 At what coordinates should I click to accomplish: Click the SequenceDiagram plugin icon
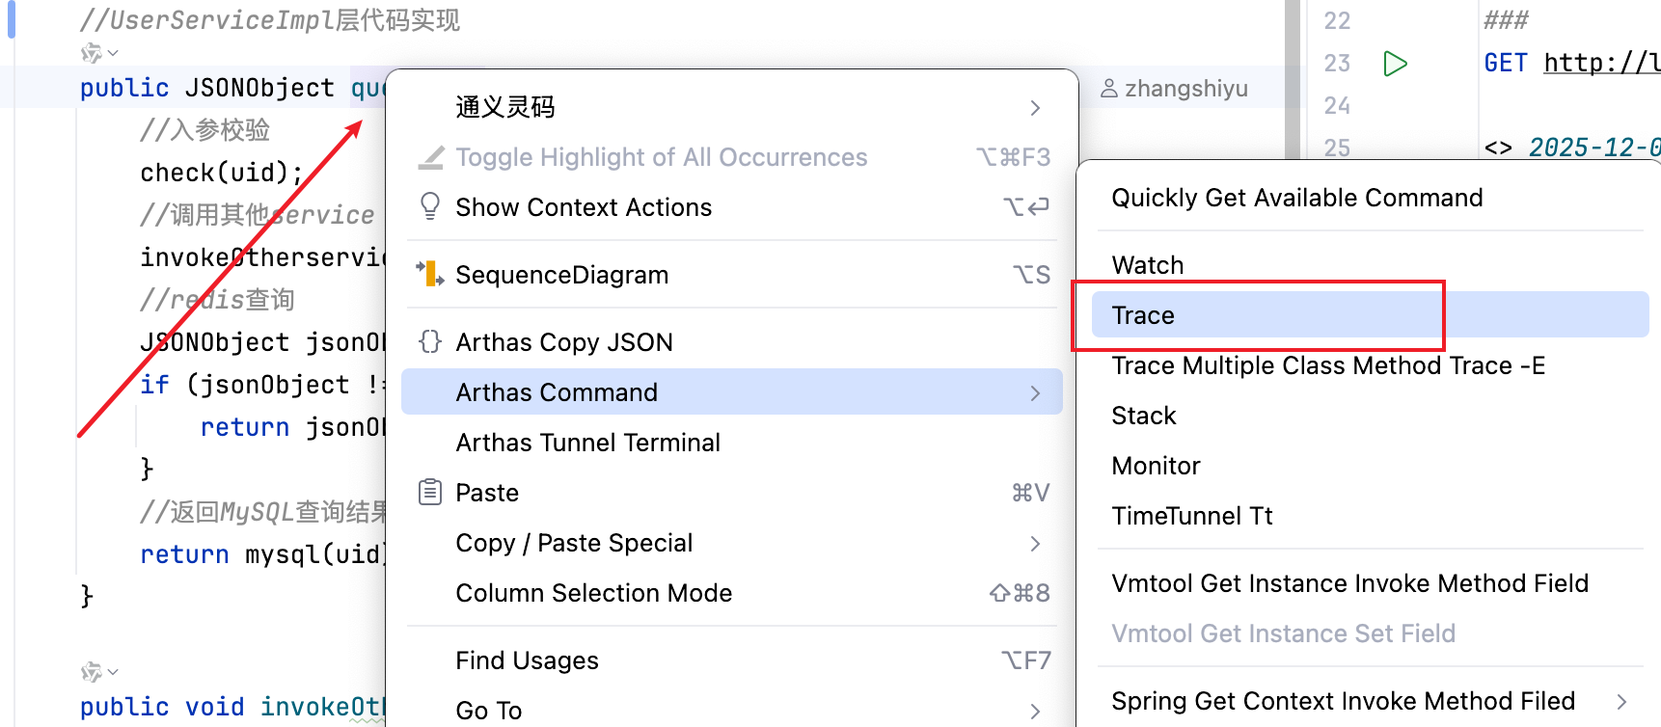tap(430, 275)
